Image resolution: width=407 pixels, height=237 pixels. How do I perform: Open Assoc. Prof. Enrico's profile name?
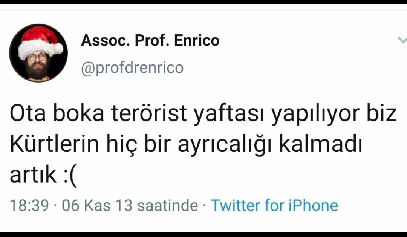pyautogui.click(x=150, y=40)
